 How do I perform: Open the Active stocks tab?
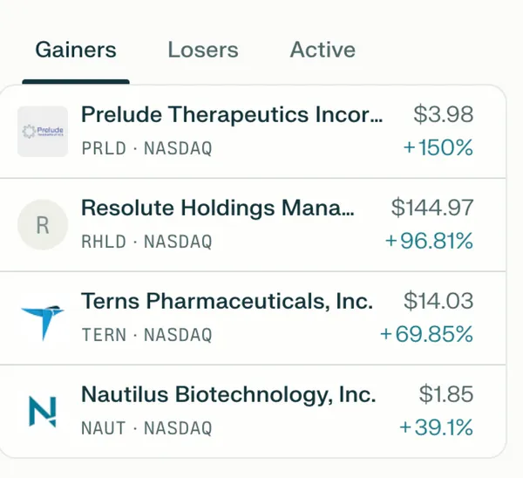click(323, 50)
